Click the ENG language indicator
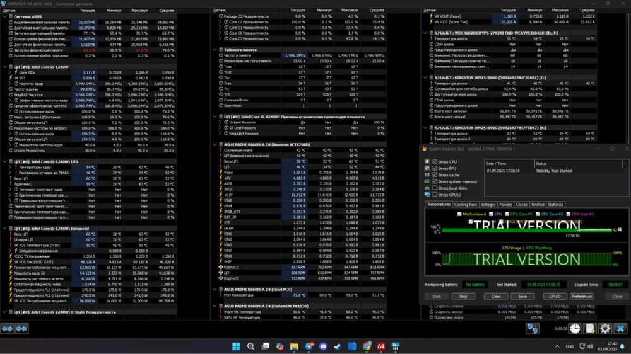 (569, 346)
